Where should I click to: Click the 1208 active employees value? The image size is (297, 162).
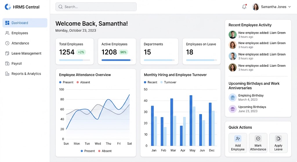109,52
